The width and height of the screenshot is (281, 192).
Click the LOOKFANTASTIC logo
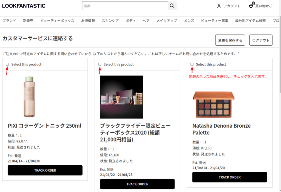[x=24, y=6]
